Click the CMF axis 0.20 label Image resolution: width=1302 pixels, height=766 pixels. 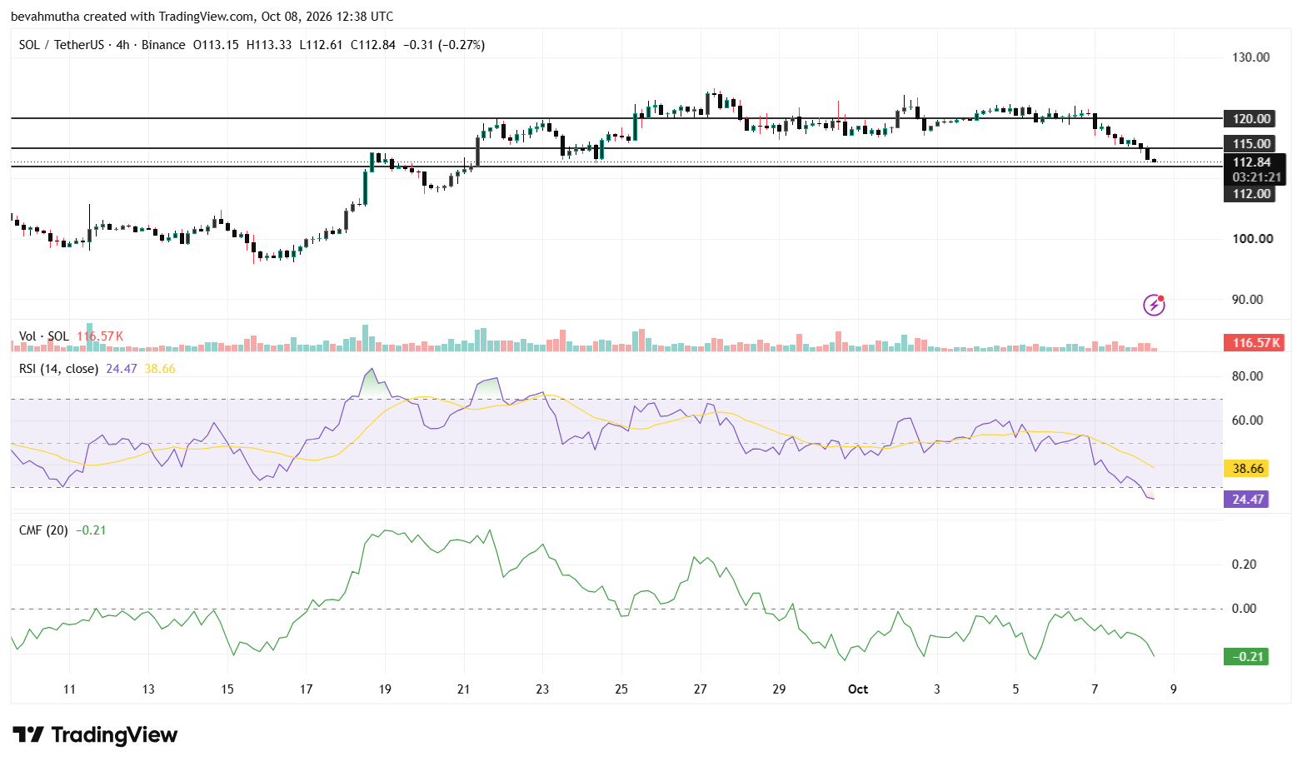tap(1244, 564)
